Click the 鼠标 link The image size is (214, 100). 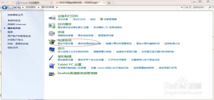tap(93, 19)
